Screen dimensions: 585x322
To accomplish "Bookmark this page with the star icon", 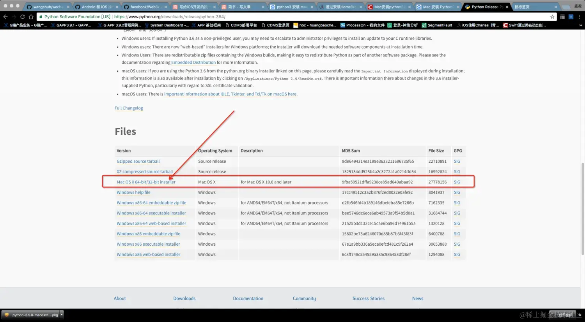I will (x=552, y=17).
